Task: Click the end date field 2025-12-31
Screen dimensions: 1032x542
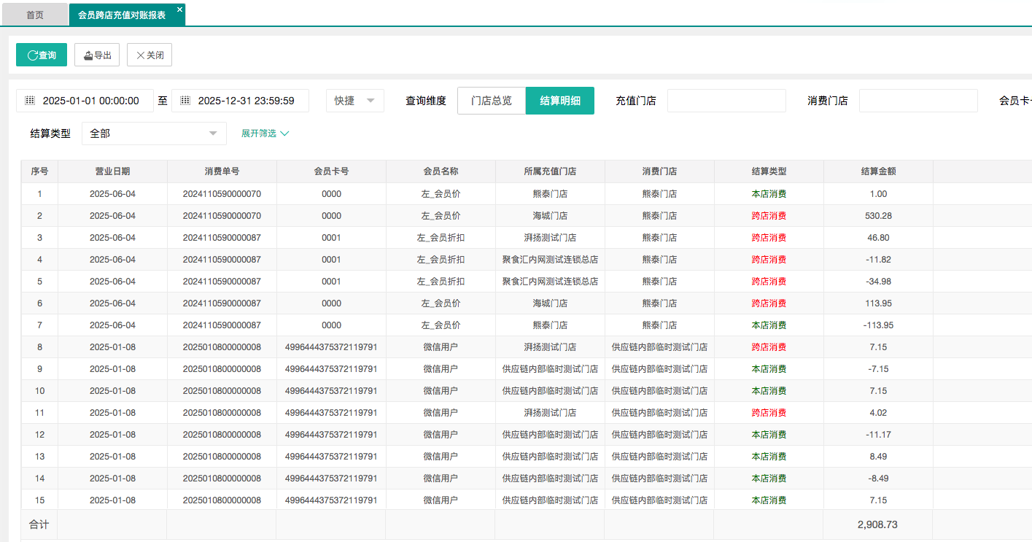Action: coord(246,101)
